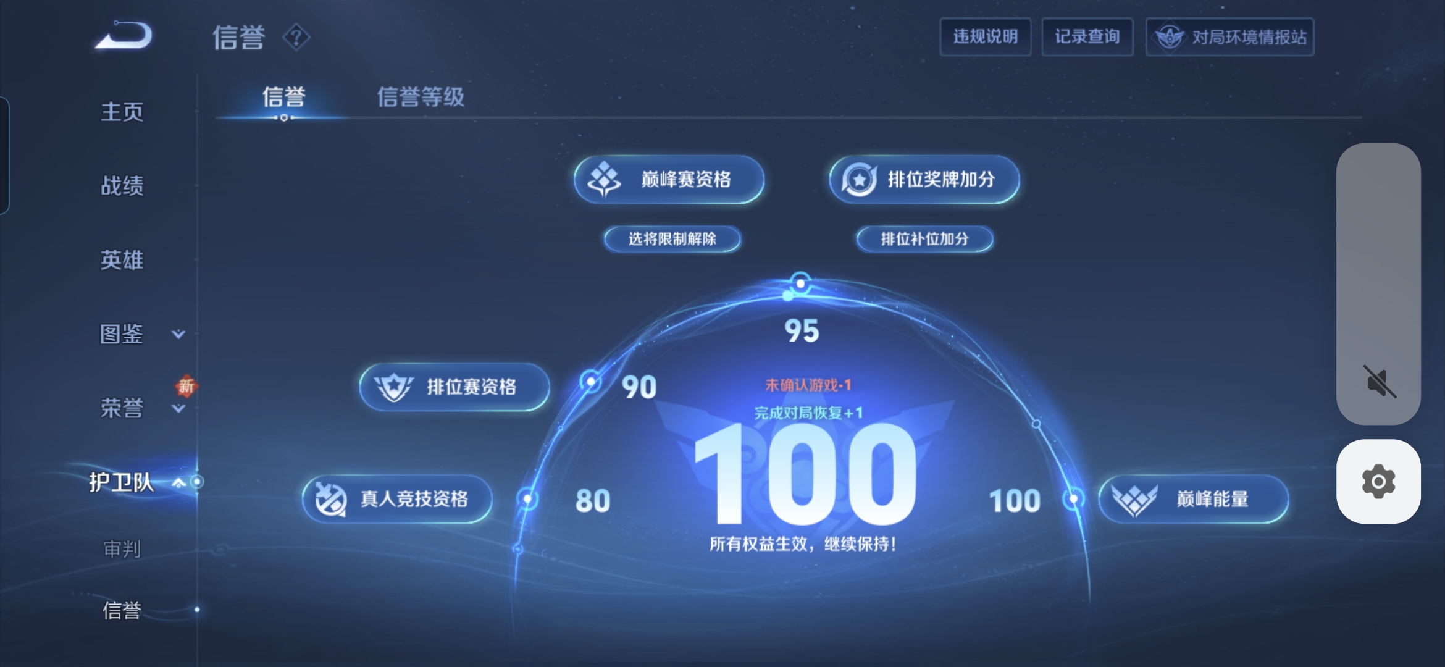This screenshot has height=667, width=1445.
Task: Open the system settings gear on the right
Action: 1379,480
